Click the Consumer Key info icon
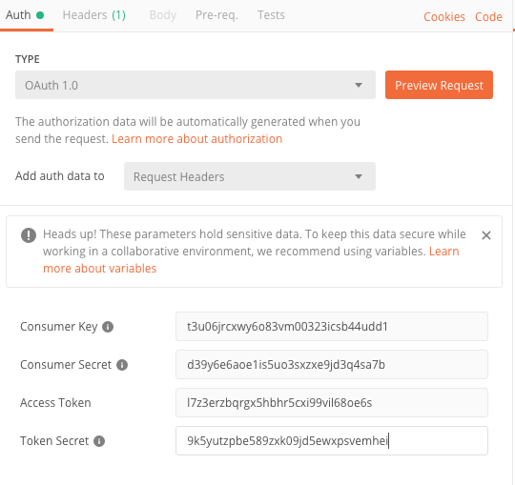 (x=108, y=327)
